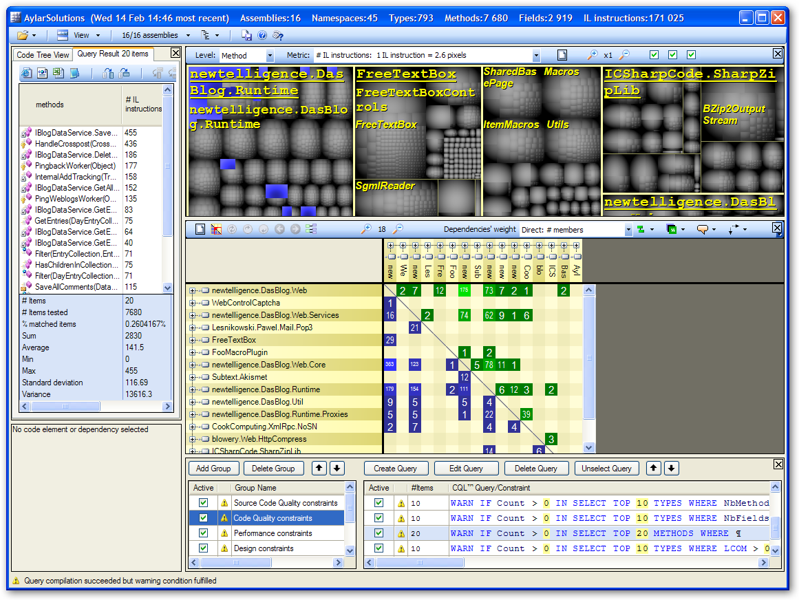Click the context help pointer icon
Image resolution: width=799 pixels, height=600 pixels.
[278, 35]
